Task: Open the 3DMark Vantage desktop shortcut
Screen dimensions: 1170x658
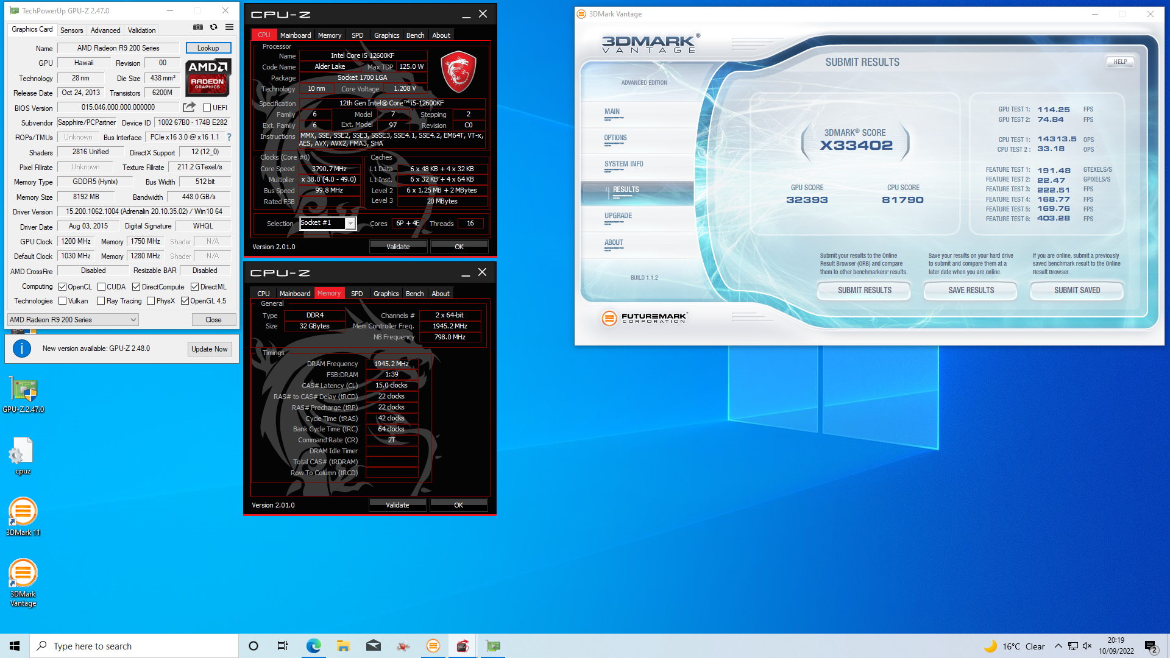Action: click(23, 582)
